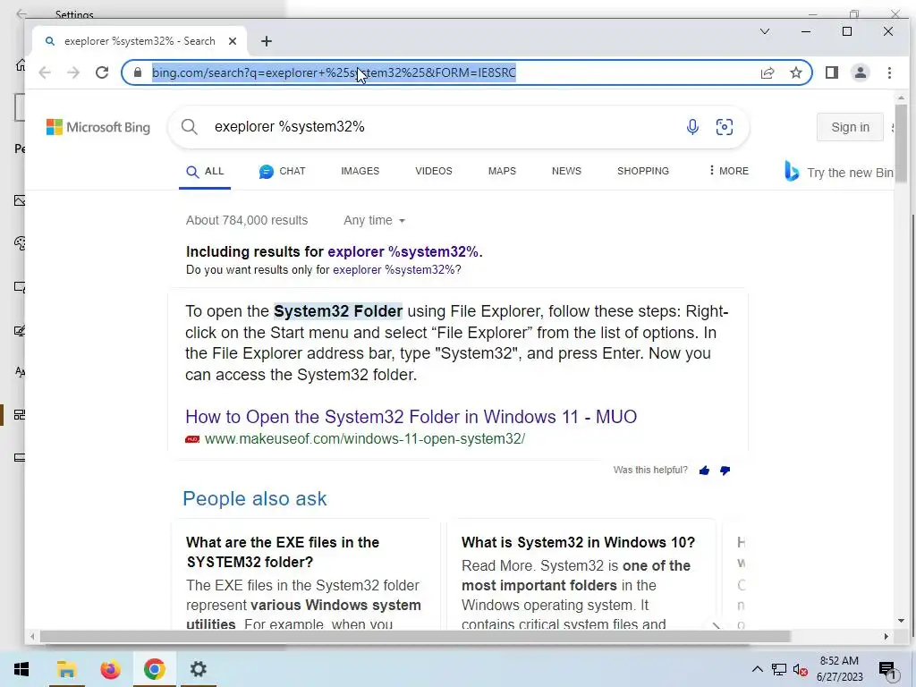This screenshot has height=687, width=916.
Task: Click scroll right arrow of page
Action: pos(886,636)
